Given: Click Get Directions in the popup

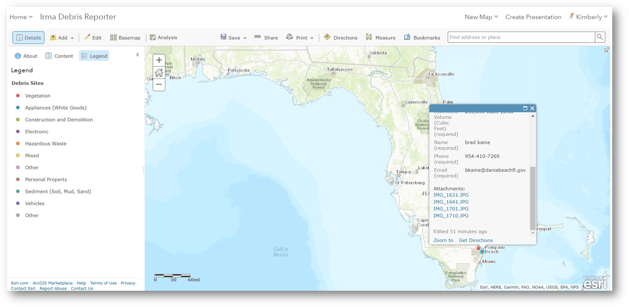Looking at the screenshot, I should pyautogui.click(x=476, y=240).
